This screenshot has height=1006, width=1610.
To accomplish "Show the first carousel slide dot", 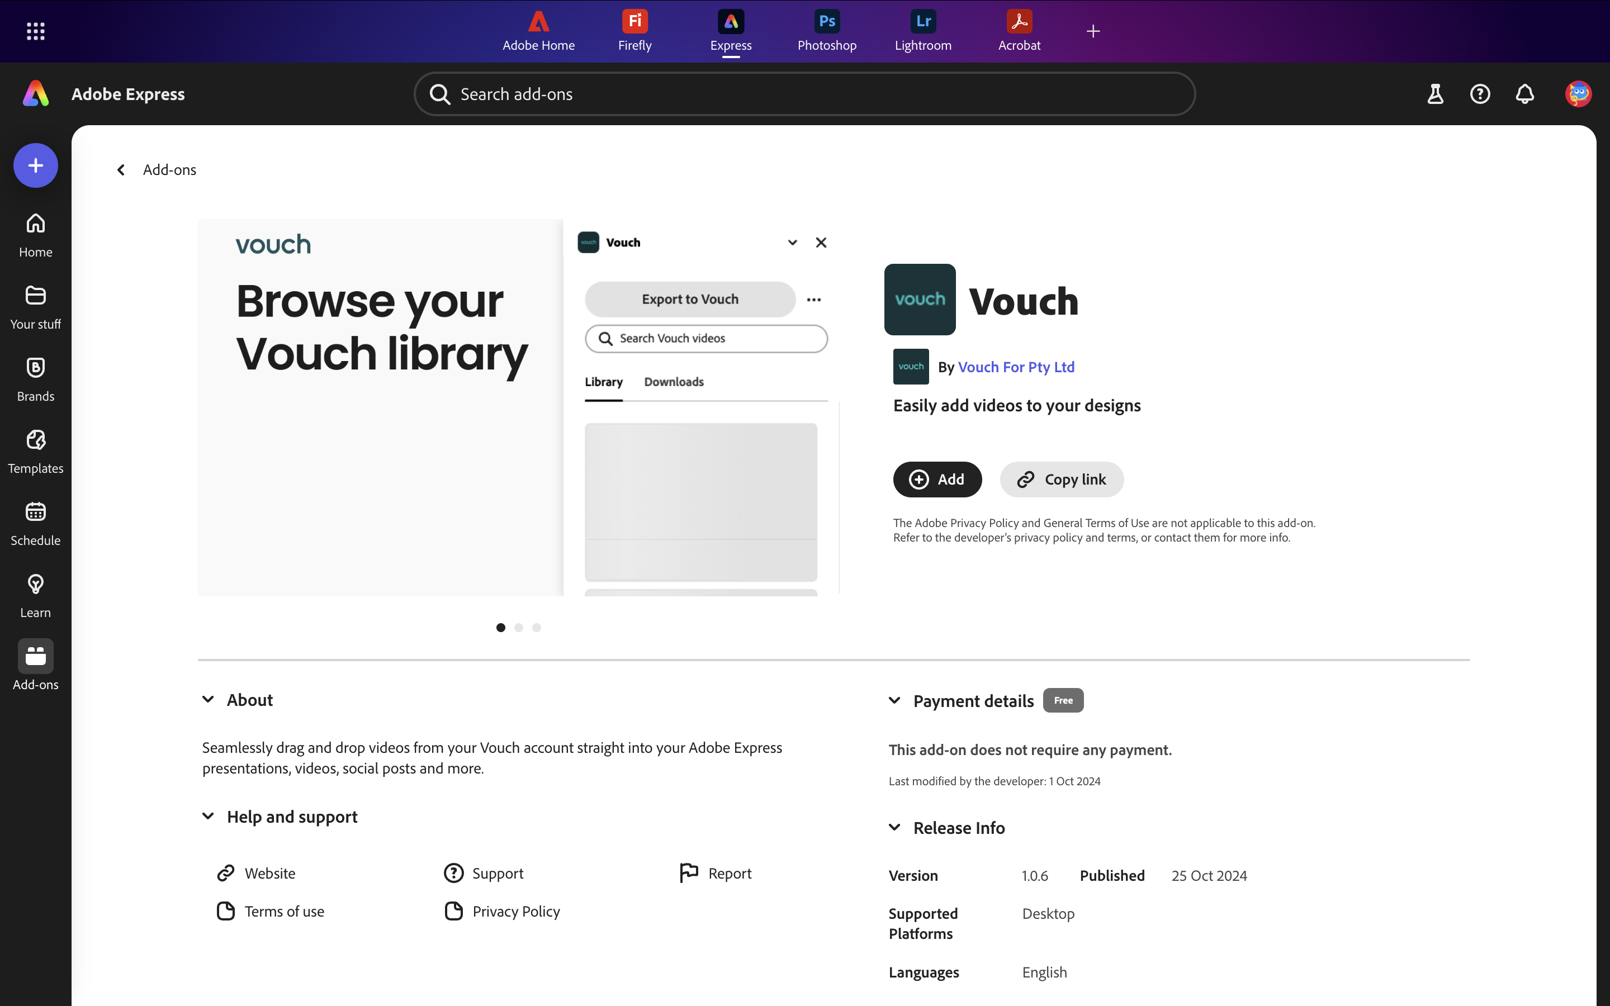I will coord(500,628).
